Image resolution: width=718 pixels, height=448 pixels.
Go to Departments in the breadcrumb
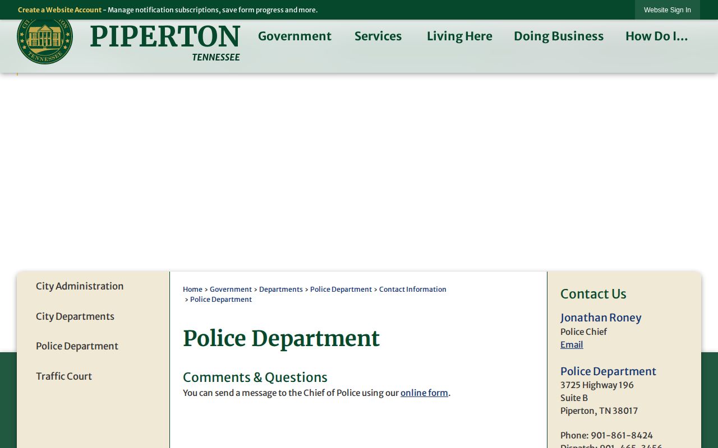click(x=281, y=290)
